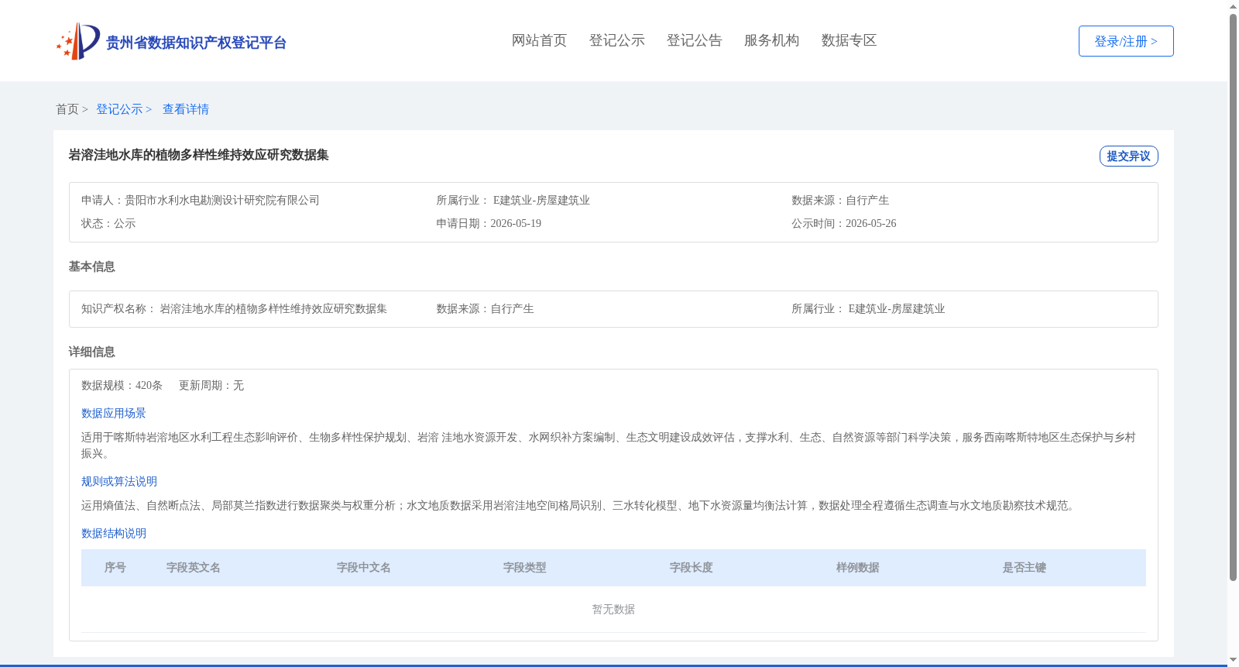Open 登记公示 breadcrumb link
The height and width of the screenshot is (667, 1239).
point(119,109)
